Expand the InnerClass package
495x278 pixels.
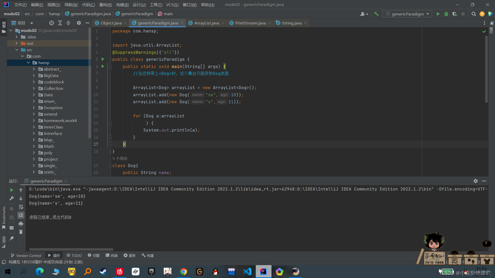[34, 127]
